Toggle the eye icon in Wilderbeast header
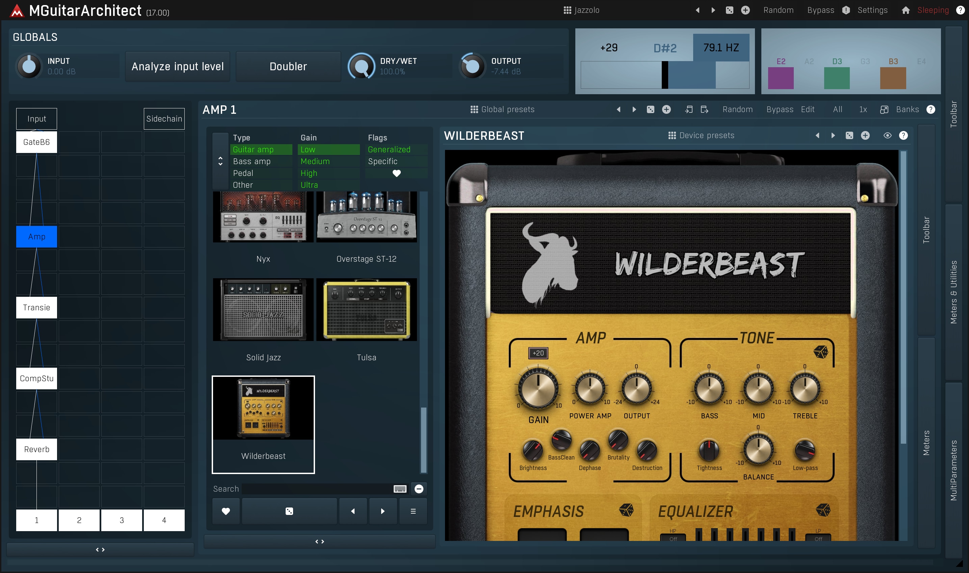The image size is (969, 573). [x=887, y=135]
